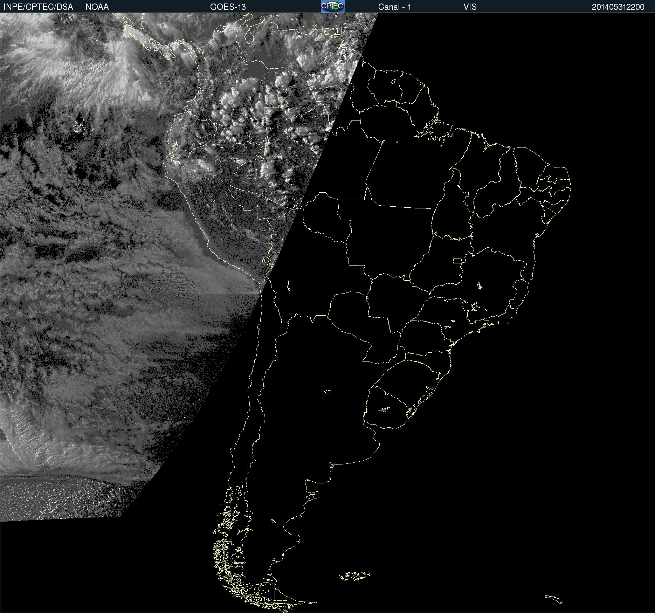Click the 'Canal - 1' channel label
The width and height of the screenshot is (655, 613).
(x=395, y=7)
